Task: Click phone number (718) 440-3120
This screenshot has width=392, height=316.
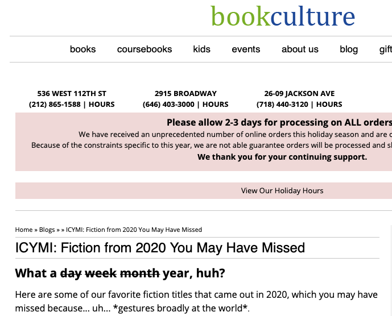Action: click(282, 105)
